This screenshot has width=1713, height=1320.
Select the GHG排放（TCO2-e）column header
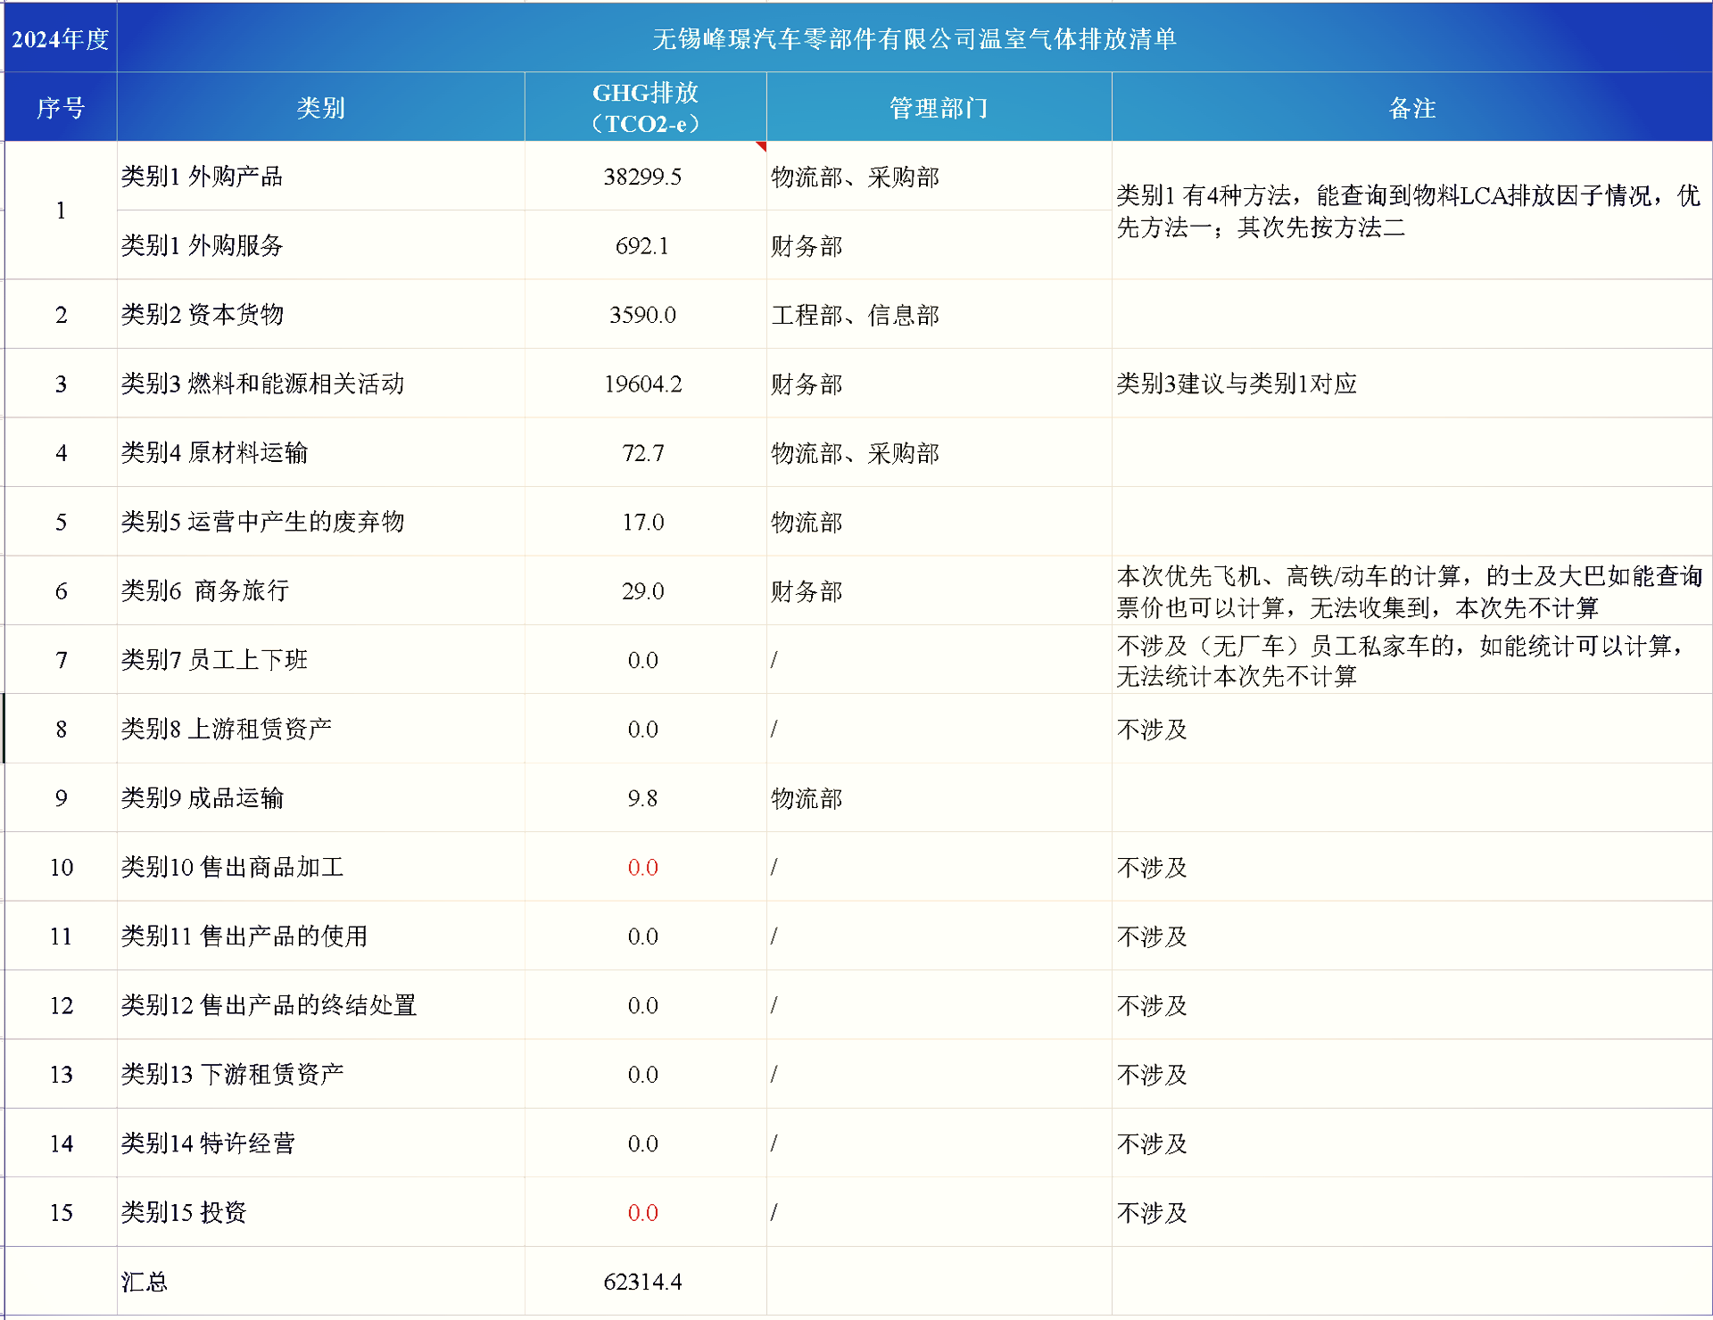[x=644, y=106]
